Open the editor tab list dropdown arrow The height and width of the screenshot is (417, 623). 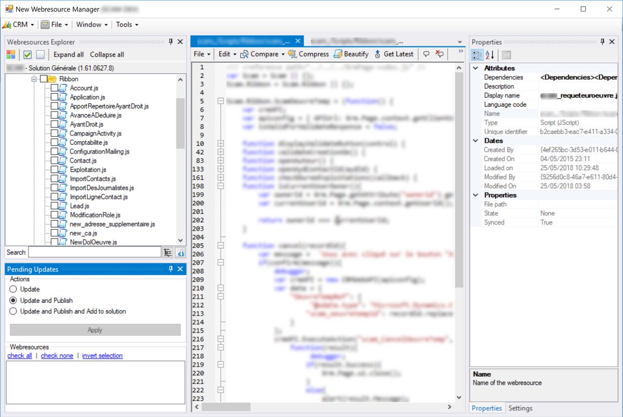pyautogui.click(x=460, y=42)
